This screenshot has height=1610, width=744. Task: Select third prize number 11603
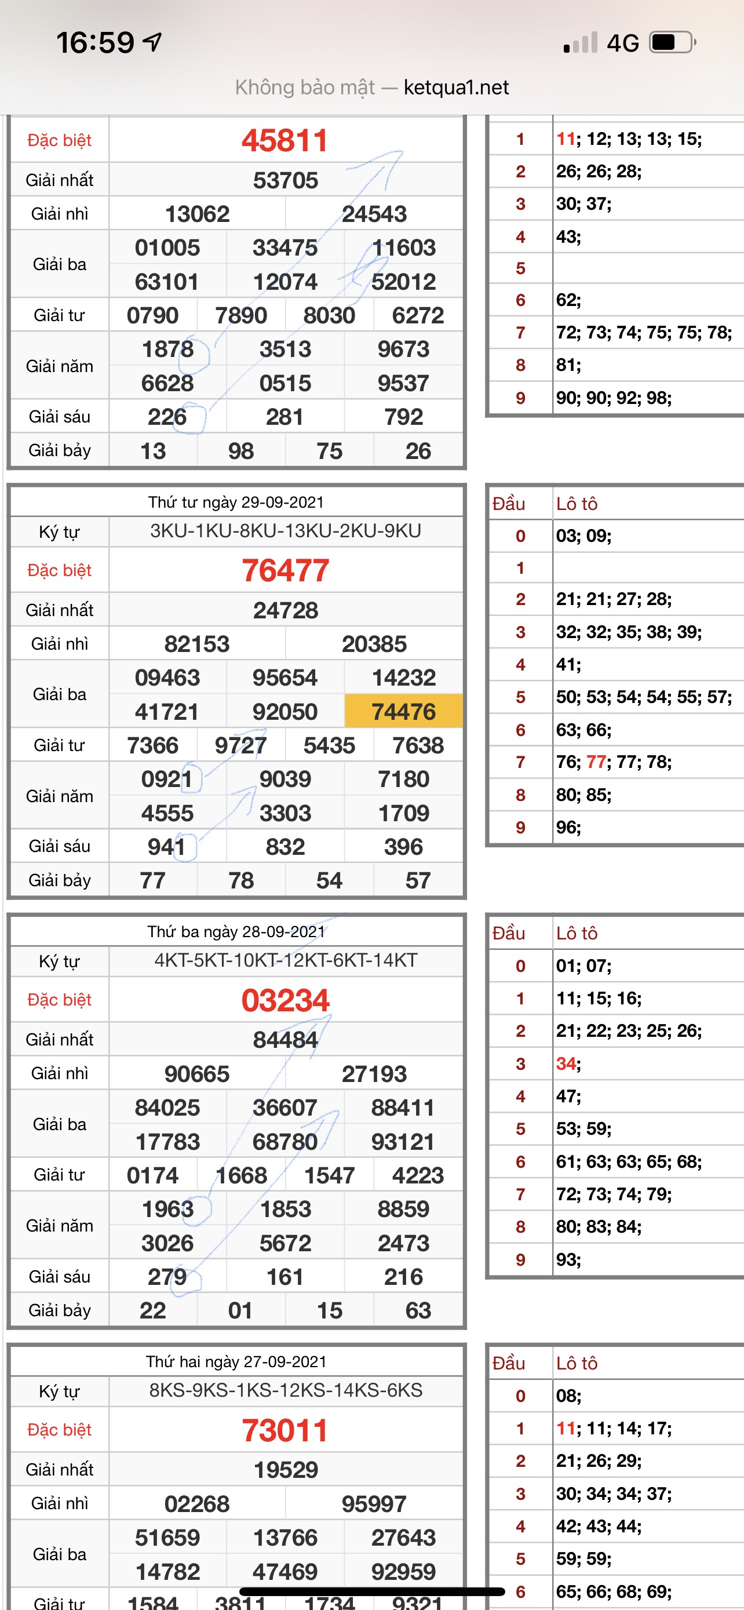click(x=403, y=248)
